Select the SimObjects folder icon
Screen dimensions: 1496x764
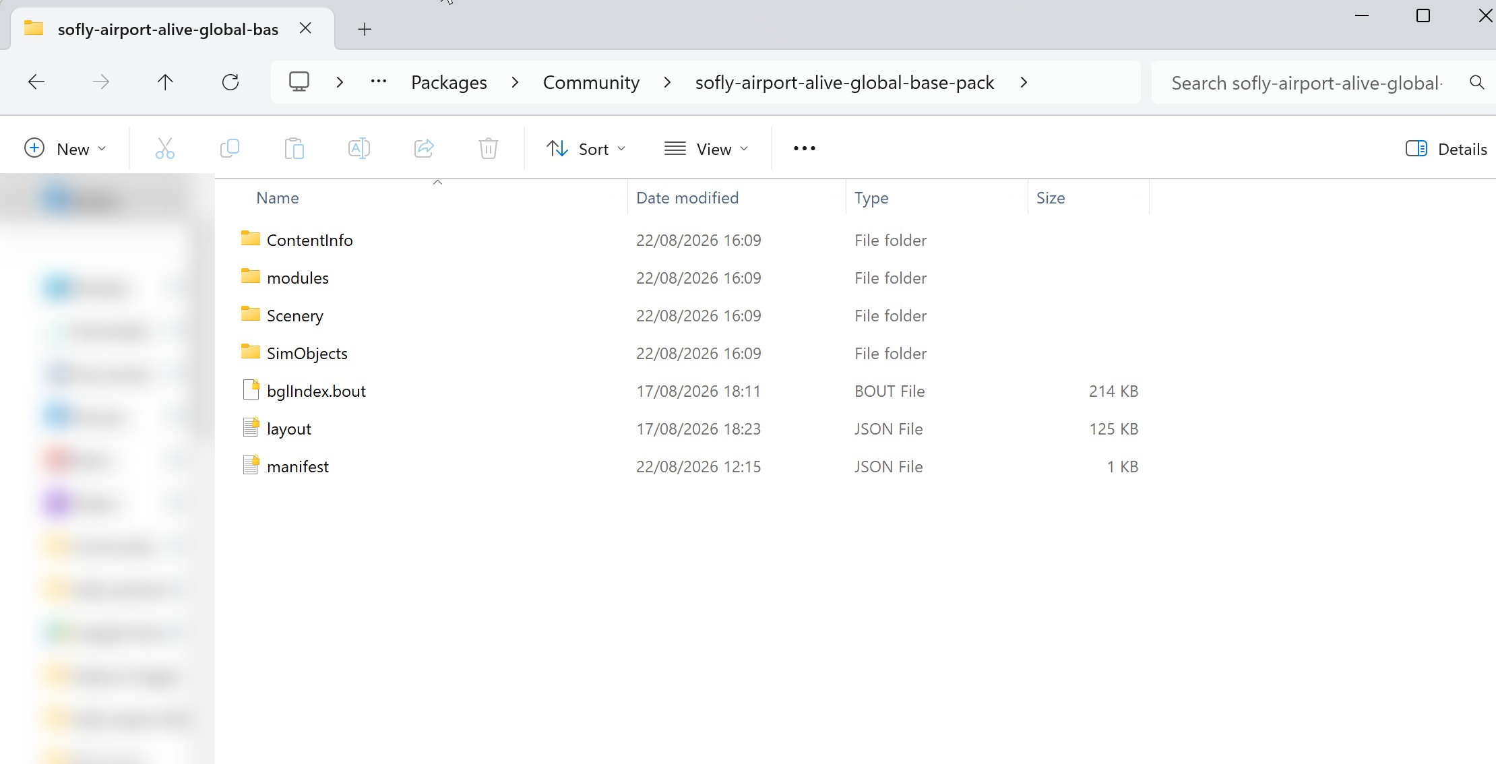pos(251,352)
